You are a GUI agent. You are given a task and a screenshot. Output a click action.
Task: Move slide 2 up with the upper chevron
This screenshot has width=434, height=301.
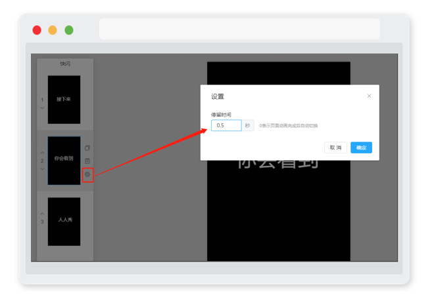(42, 152)
